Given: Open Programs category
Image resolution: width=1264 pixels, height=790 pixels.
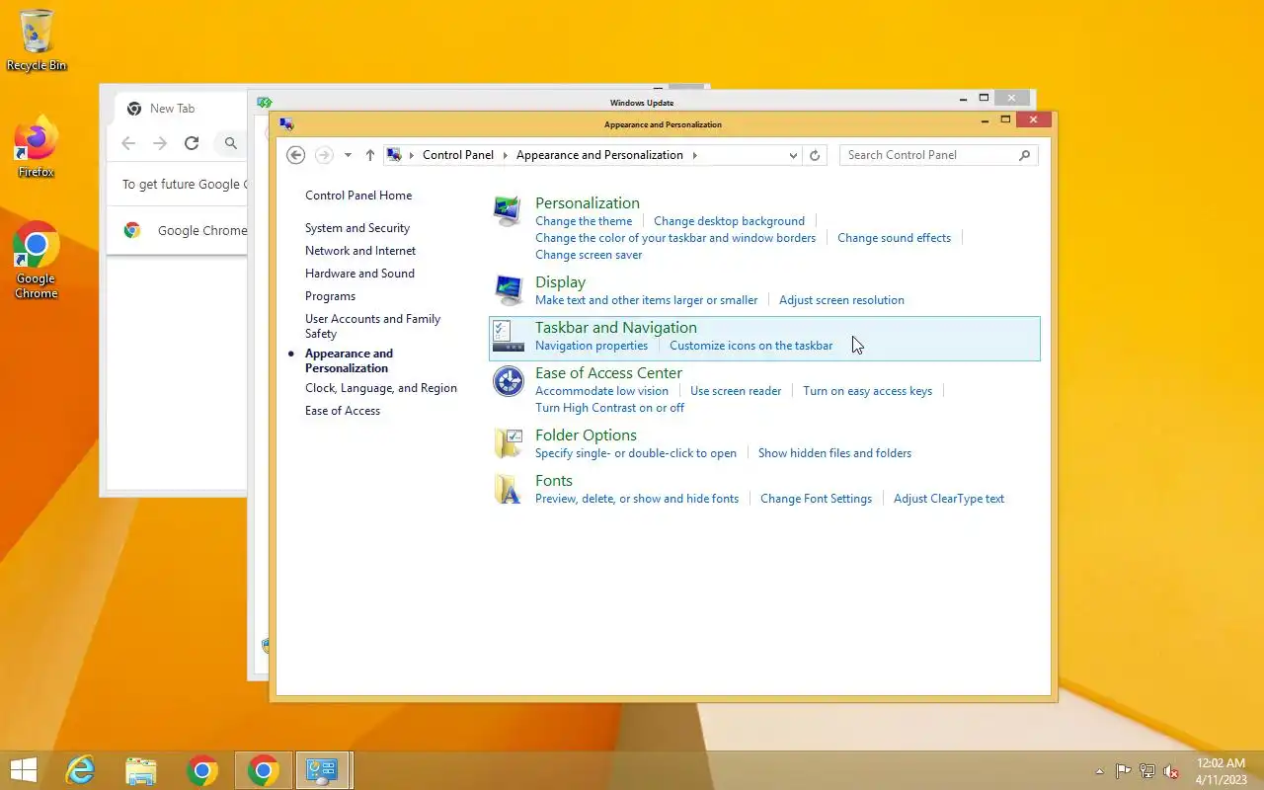Looking at the screenshot, I should 330,296.
